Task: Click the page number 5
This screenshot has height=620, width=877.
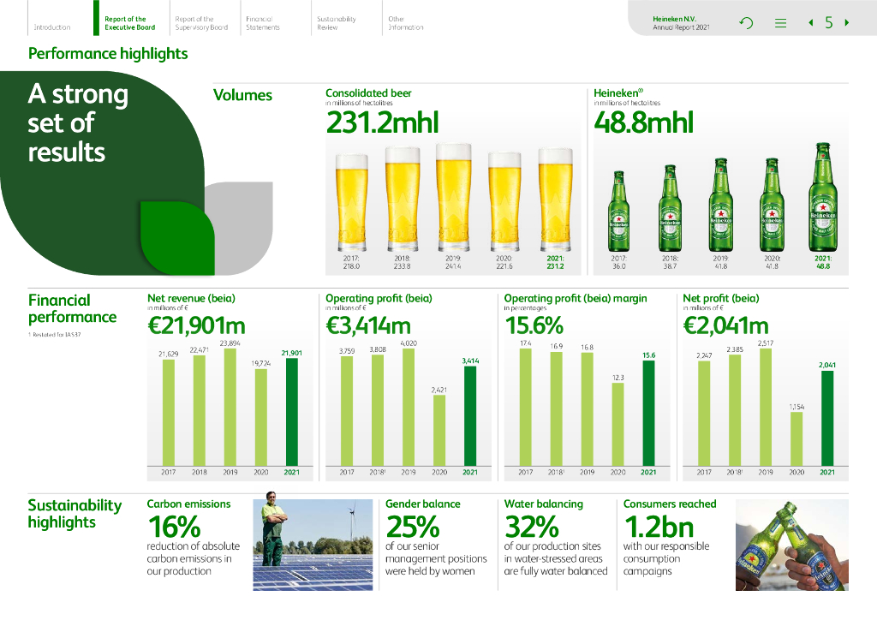Action: [829, 23]
